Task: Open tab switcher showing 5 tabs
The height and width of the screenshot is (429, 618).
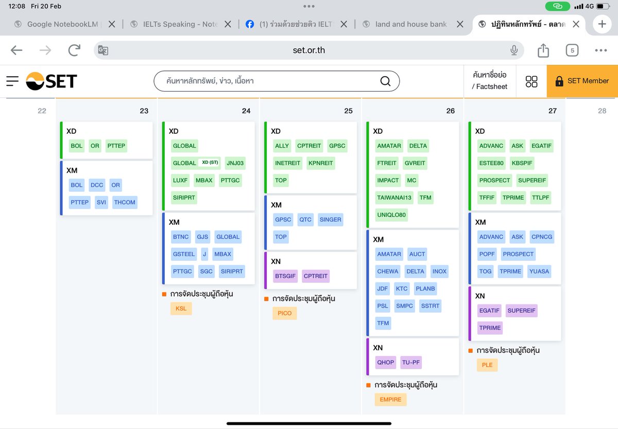Action: point(572,50)
